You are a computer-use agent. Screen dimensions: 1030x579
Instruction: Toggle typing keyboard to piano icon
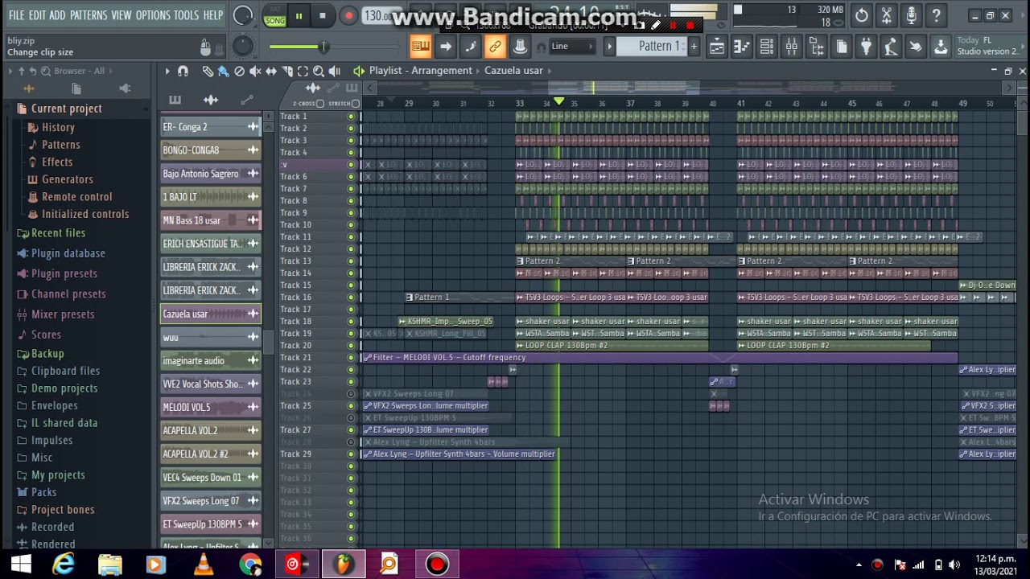point(420,47)
